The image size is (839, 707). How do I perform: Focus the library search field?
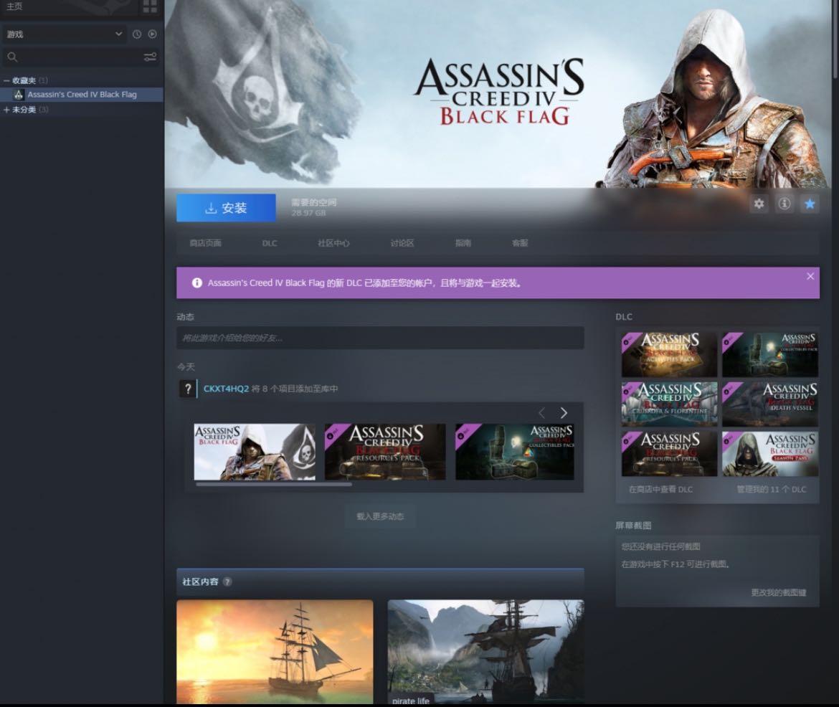80,57
